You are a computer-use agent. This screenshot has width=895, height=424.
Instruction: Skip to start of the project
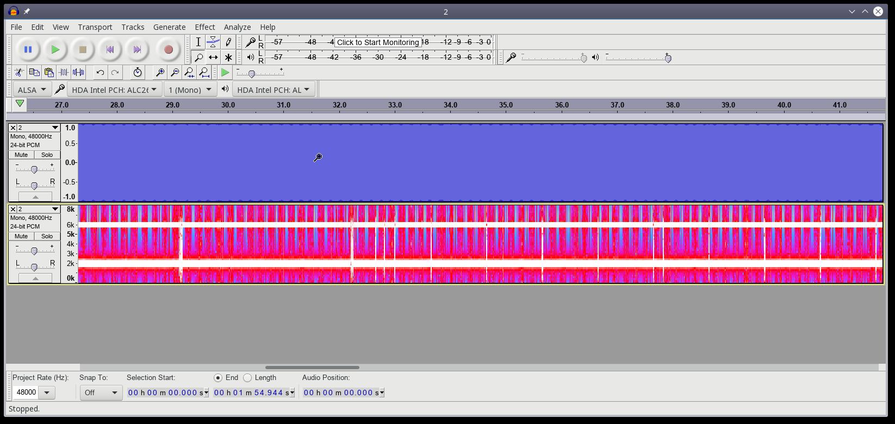coord(110,49)
